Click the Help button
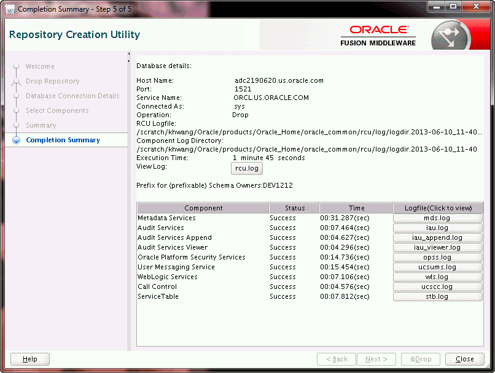Screen dimensions: 495x373 coord(30,359)
